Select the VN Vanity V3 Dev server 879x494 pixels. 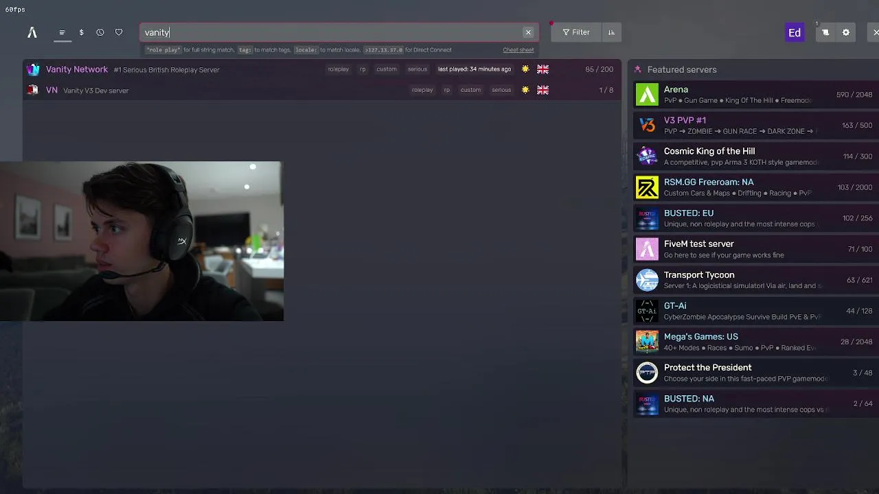[x=321, y=90]
